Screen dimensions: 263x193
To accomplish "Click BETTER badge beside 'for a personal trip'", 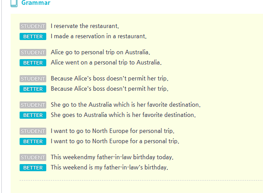I will (33, 141).
